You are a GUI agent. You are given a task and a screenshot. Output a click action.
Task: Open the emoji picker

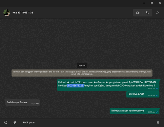[6, 122]
